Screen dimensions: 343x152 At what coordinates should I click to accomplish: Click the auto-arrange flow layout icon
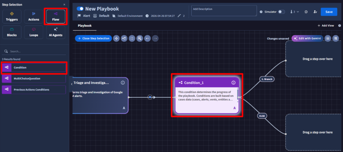124,38
